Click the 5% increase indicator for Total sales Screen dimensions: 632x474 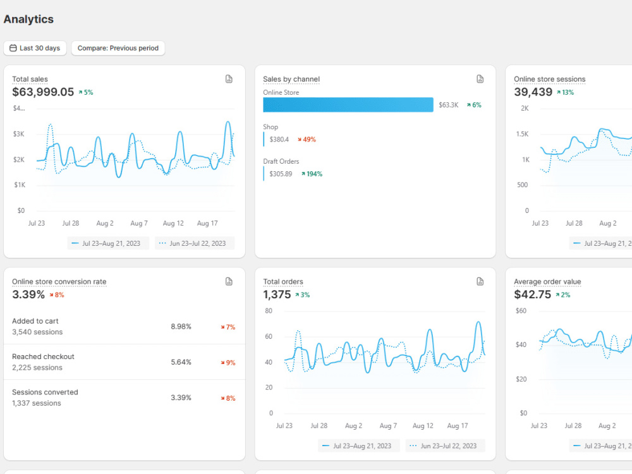tap(86, 92)
